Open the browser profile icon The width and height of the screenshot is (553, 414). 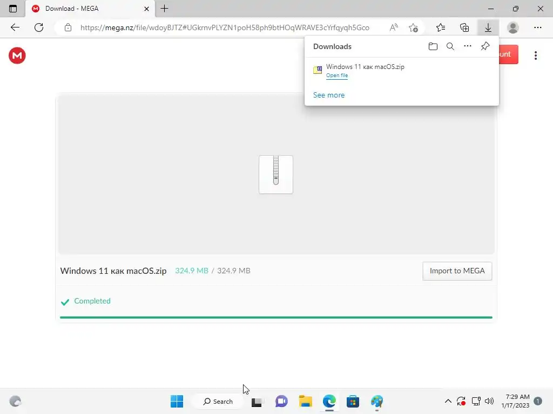coord(513,27)
